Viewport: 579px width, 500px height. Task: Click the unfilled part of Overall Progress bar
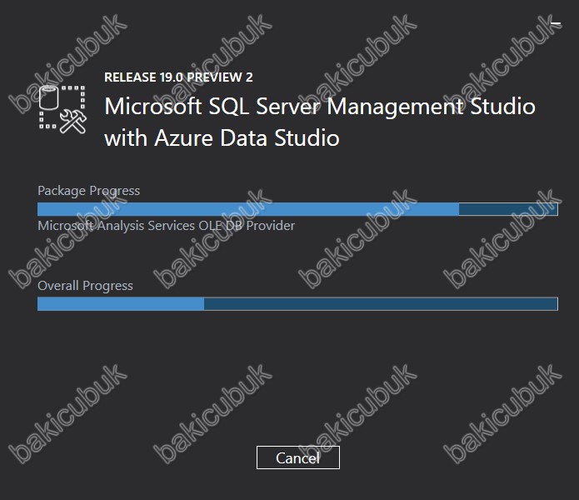coord(381,304)
